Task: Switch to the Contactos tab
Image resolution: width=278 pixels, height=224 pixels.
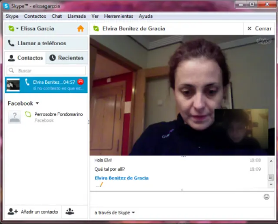Action: point(25,58)
